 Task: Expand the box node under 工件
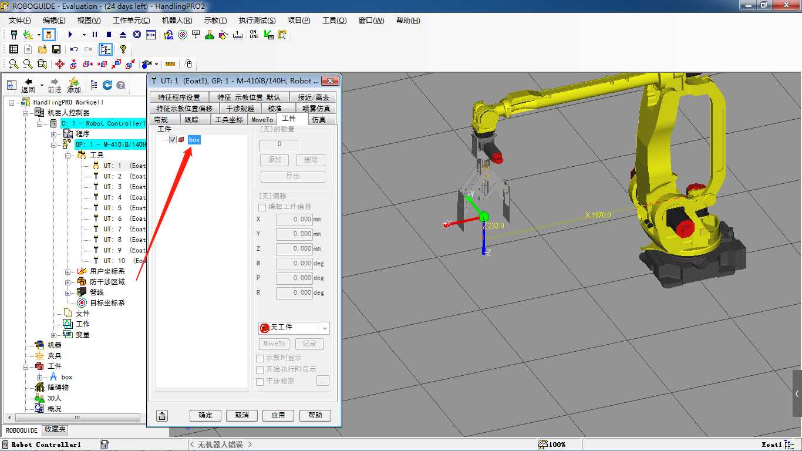coord(39,377)
